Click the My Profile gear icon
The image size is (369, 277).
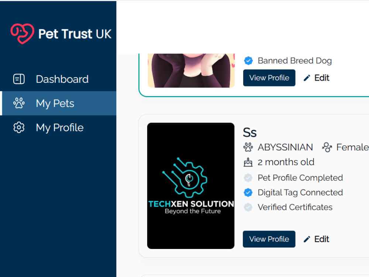(19, 127)
